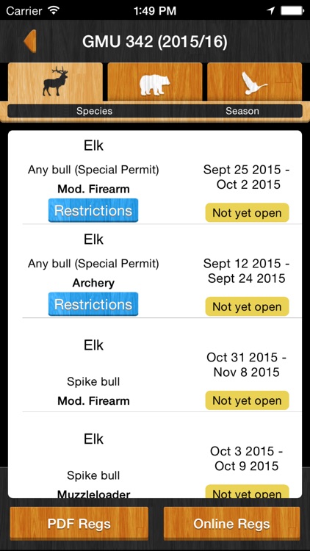Sort list by Season header

(x=242, y=111)
